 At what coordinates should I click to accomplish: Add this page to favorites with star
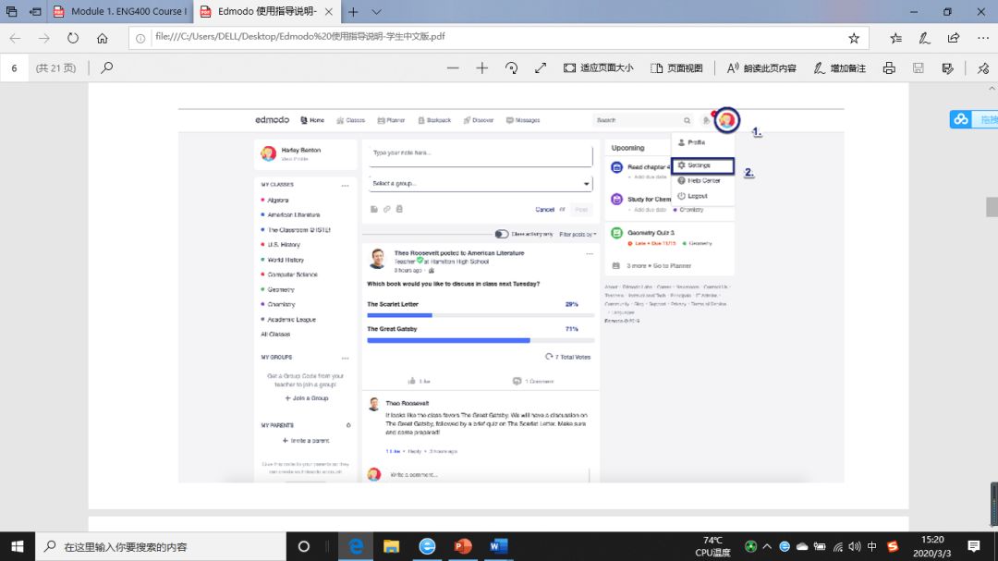tap(854, 38)
